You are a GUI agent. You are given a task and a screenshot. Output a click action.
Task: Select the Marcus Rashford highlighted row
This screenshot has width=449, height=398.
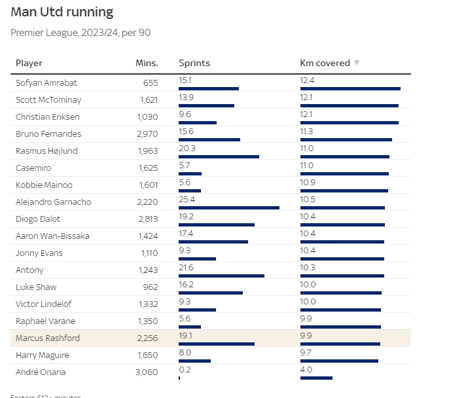coord(211,338)
